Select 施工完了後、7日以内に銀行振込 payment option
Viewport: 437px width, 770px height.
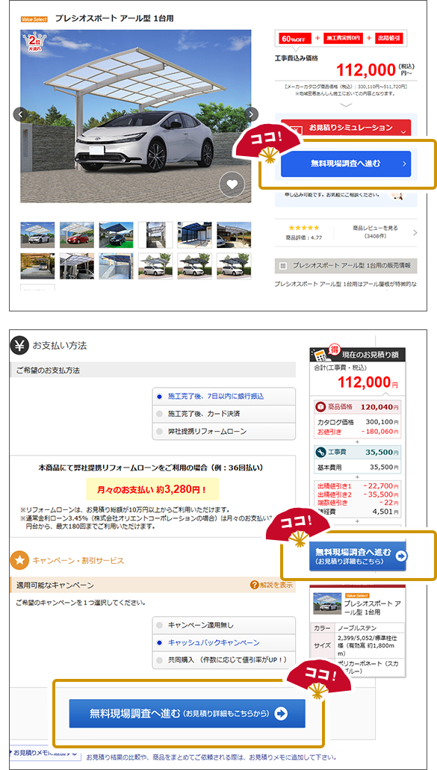pyautogui.click(x=224, y=396)
